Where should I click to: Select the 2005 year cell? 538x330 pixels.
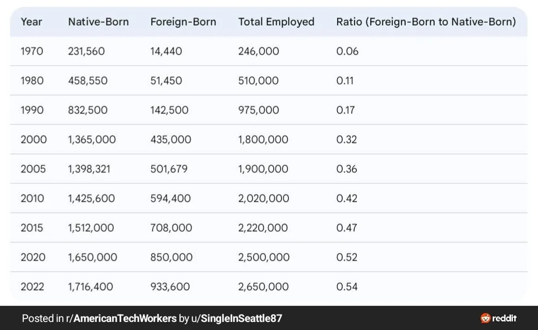point(33,169)
